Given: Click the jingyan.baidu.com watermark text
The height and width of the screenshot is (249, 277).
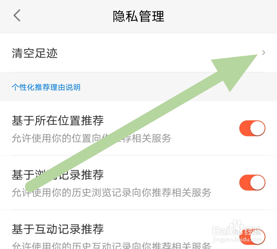Looking at the screenshot, I should [x=237, y=240].
